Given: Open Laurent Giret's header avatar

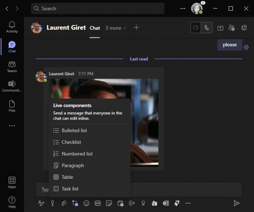Looking at the screenshot, I should click(37, 28).
